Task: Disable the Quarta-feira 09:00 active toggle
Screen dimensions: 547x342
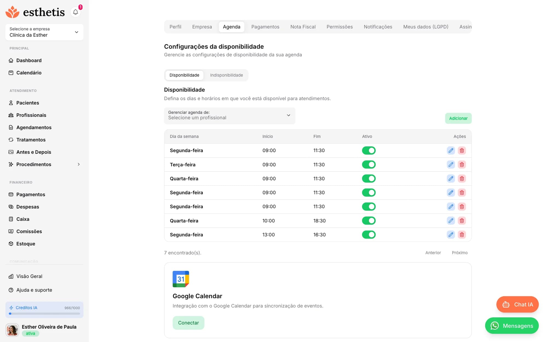Action: pos(369,178)
